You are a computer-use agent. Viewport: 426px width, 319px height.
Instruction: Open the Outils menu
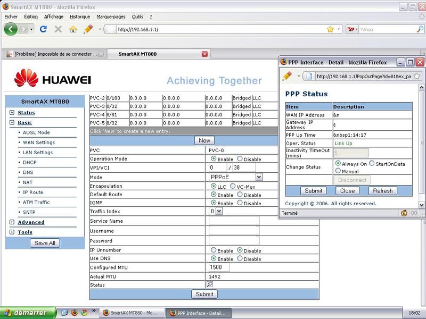click(x=137, y=16)
